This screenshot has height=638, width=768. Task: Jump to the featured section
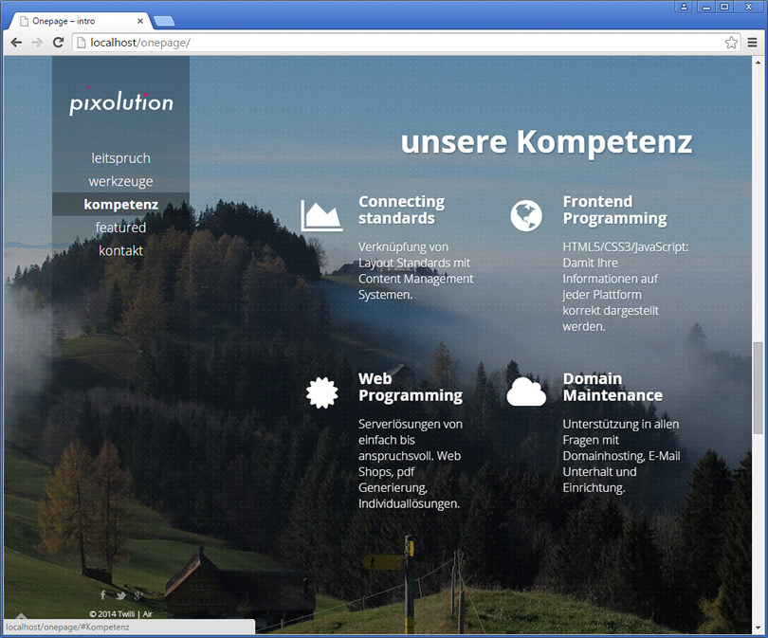coord(120,228)
